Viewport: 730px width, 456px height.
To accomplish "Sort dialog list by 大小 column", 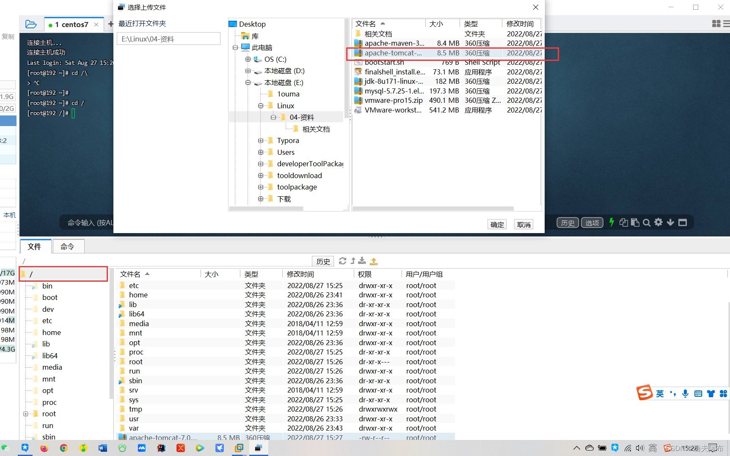I will point(443,24).
